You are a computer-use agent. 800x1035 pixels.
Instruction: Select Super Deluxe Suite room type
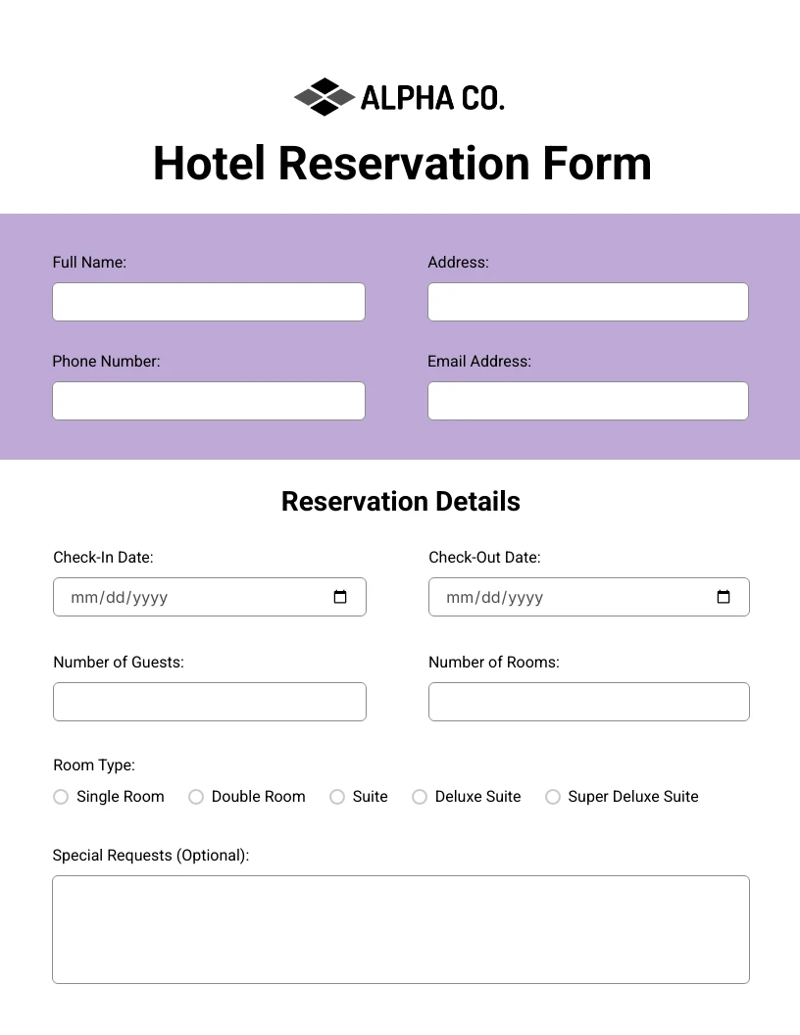coord(553,797)
